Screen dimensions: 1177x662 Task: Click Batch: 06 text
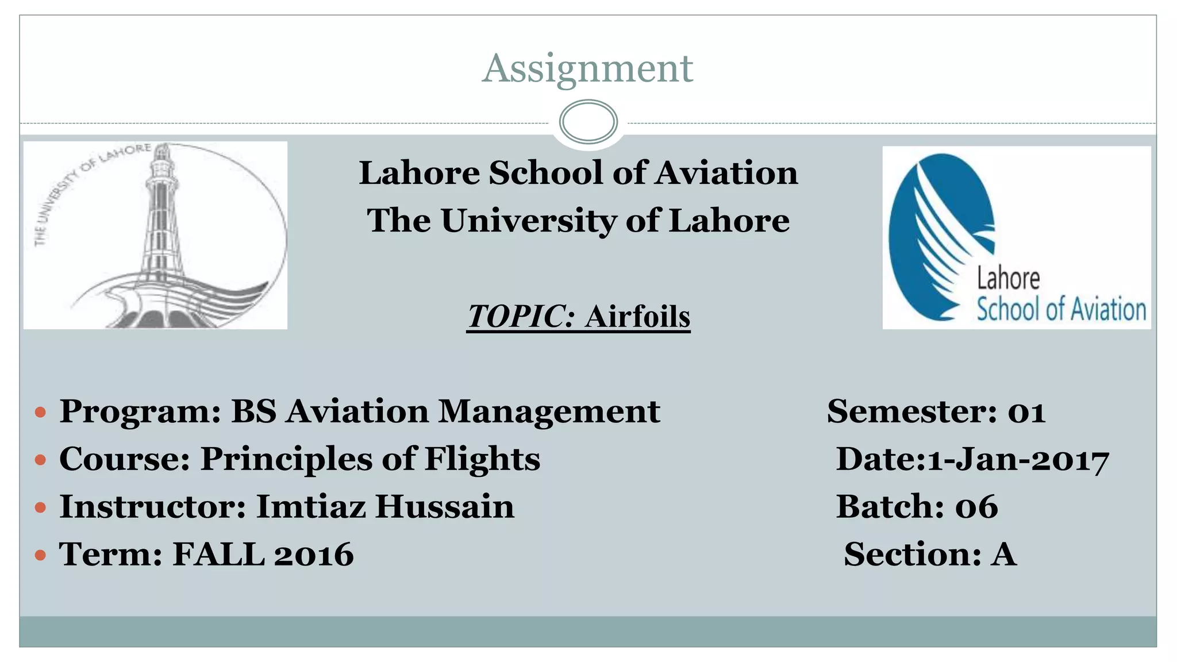pyautogui.click(x=917, y=507)
